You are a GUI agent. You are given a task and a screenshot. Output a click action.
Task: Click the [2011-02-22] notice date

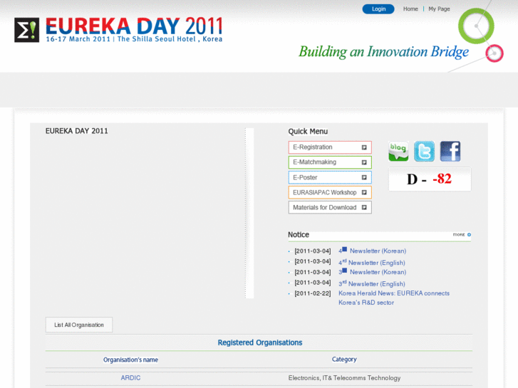click(313, 293)
